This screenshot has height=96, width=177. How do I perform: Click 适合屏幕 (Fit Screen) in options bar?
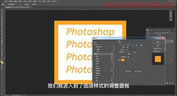pyautogui.click(x=26, y=4)
